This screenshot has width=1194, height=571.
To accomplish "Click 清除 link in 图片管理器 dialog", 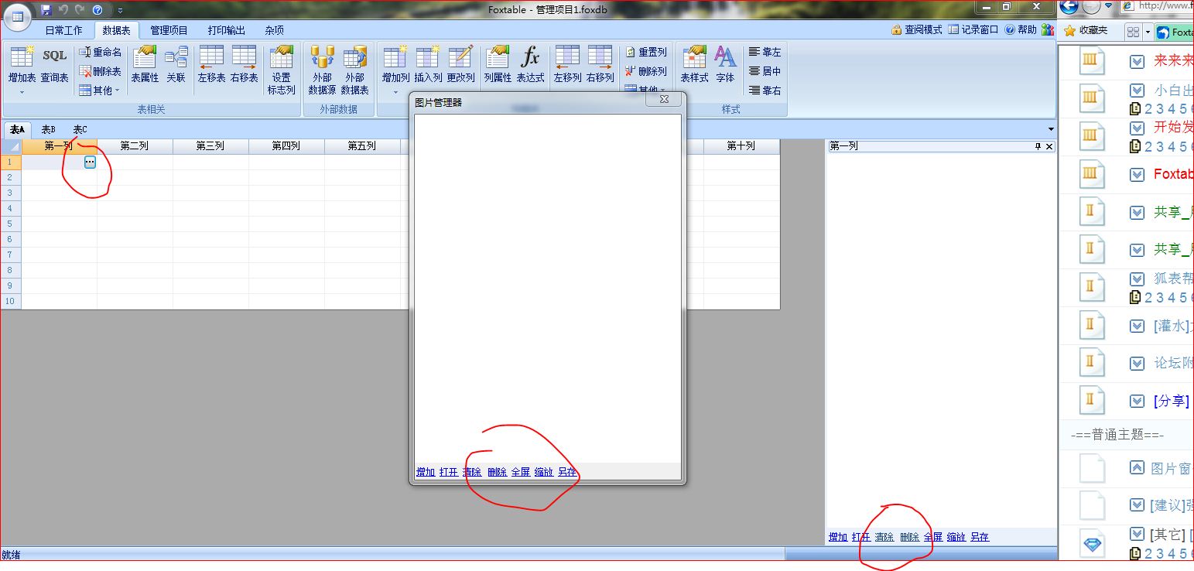I will [472, 472].
